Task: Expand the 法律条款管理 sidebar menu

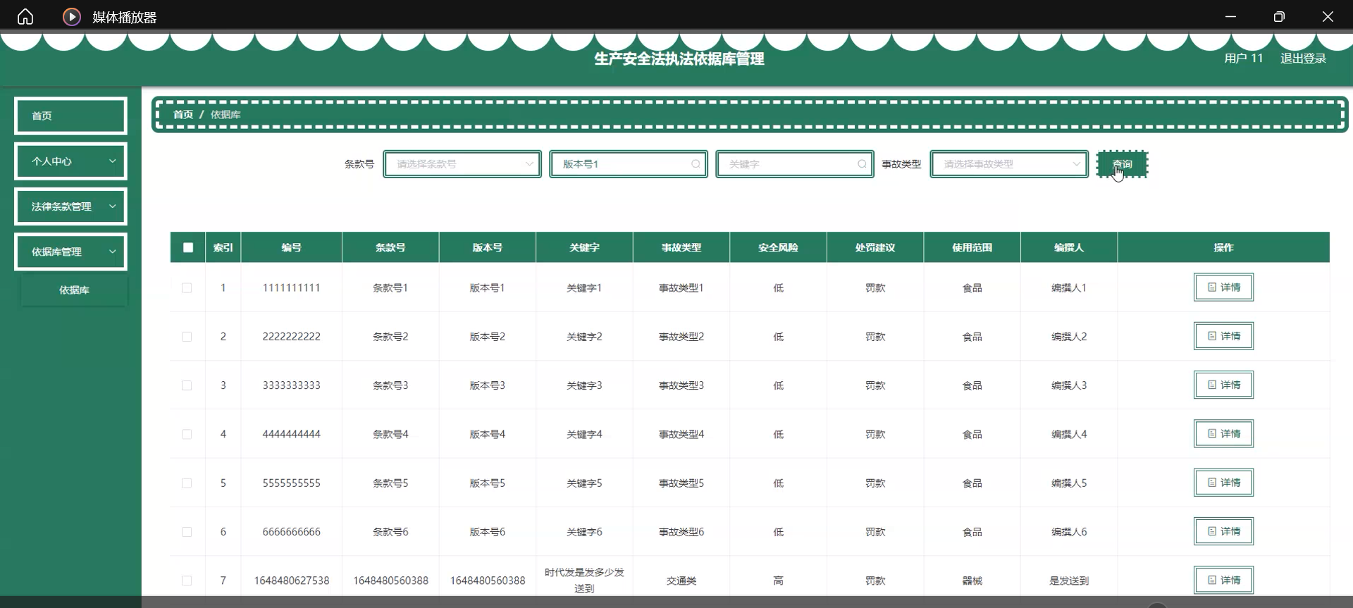Action: click(70, 206)
